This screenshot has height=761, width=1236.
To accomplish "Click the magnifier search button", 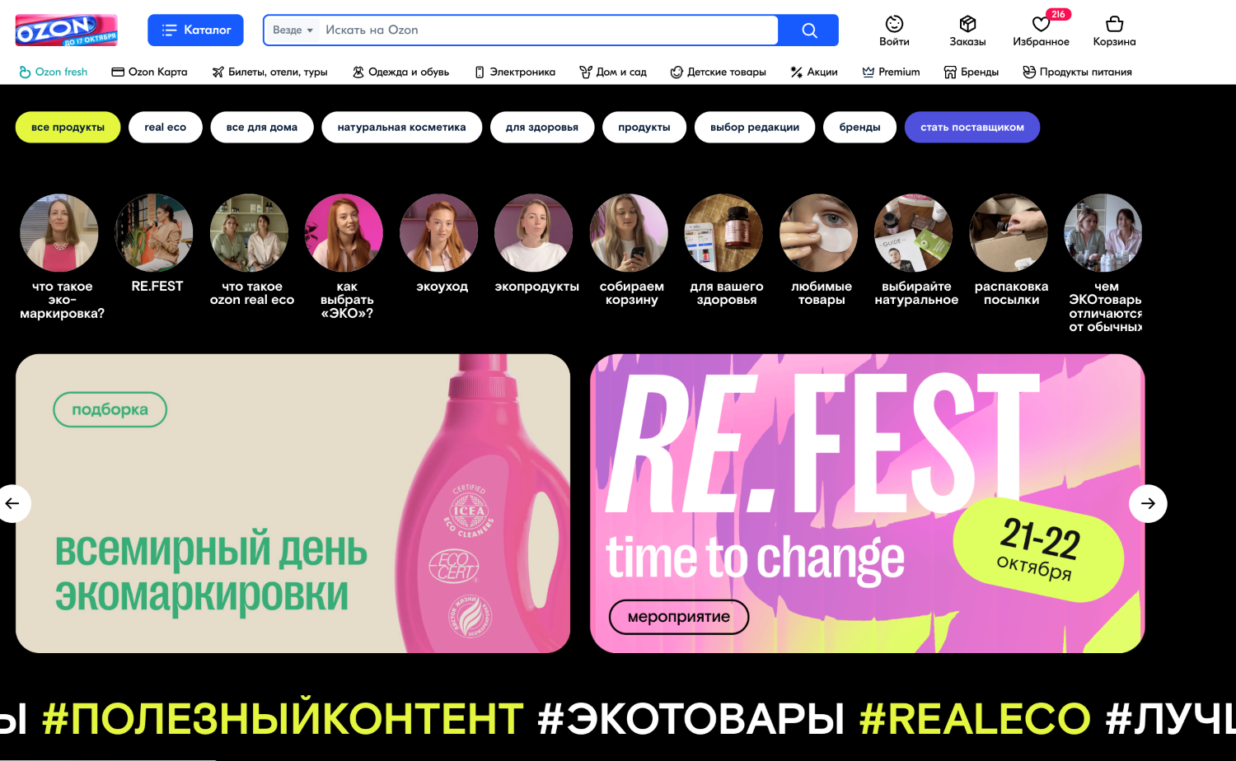I will pyautogui.click(x=809, y=30).
